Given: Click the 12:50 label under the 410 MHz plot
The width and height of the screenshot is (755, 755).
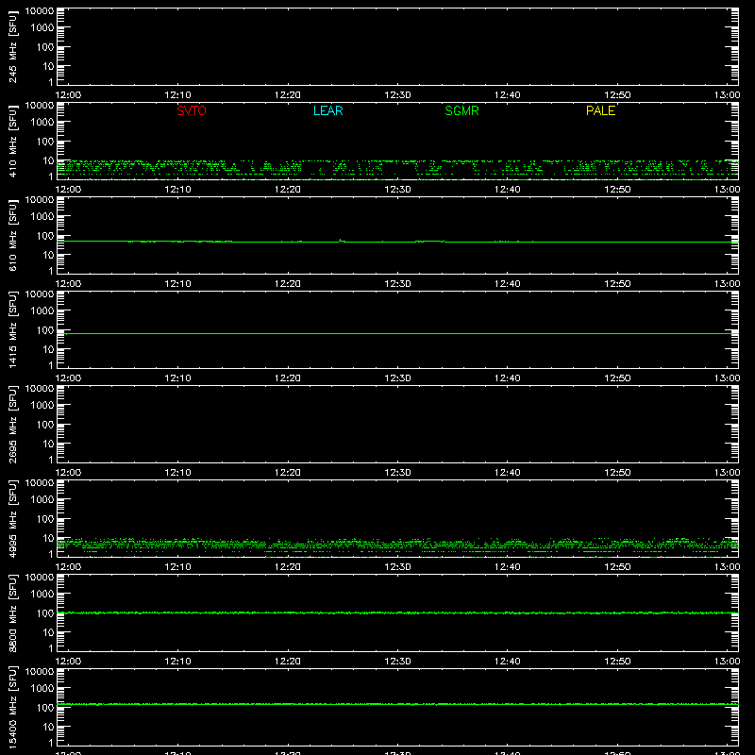Looking at the screenshot, I should point(617,190).
